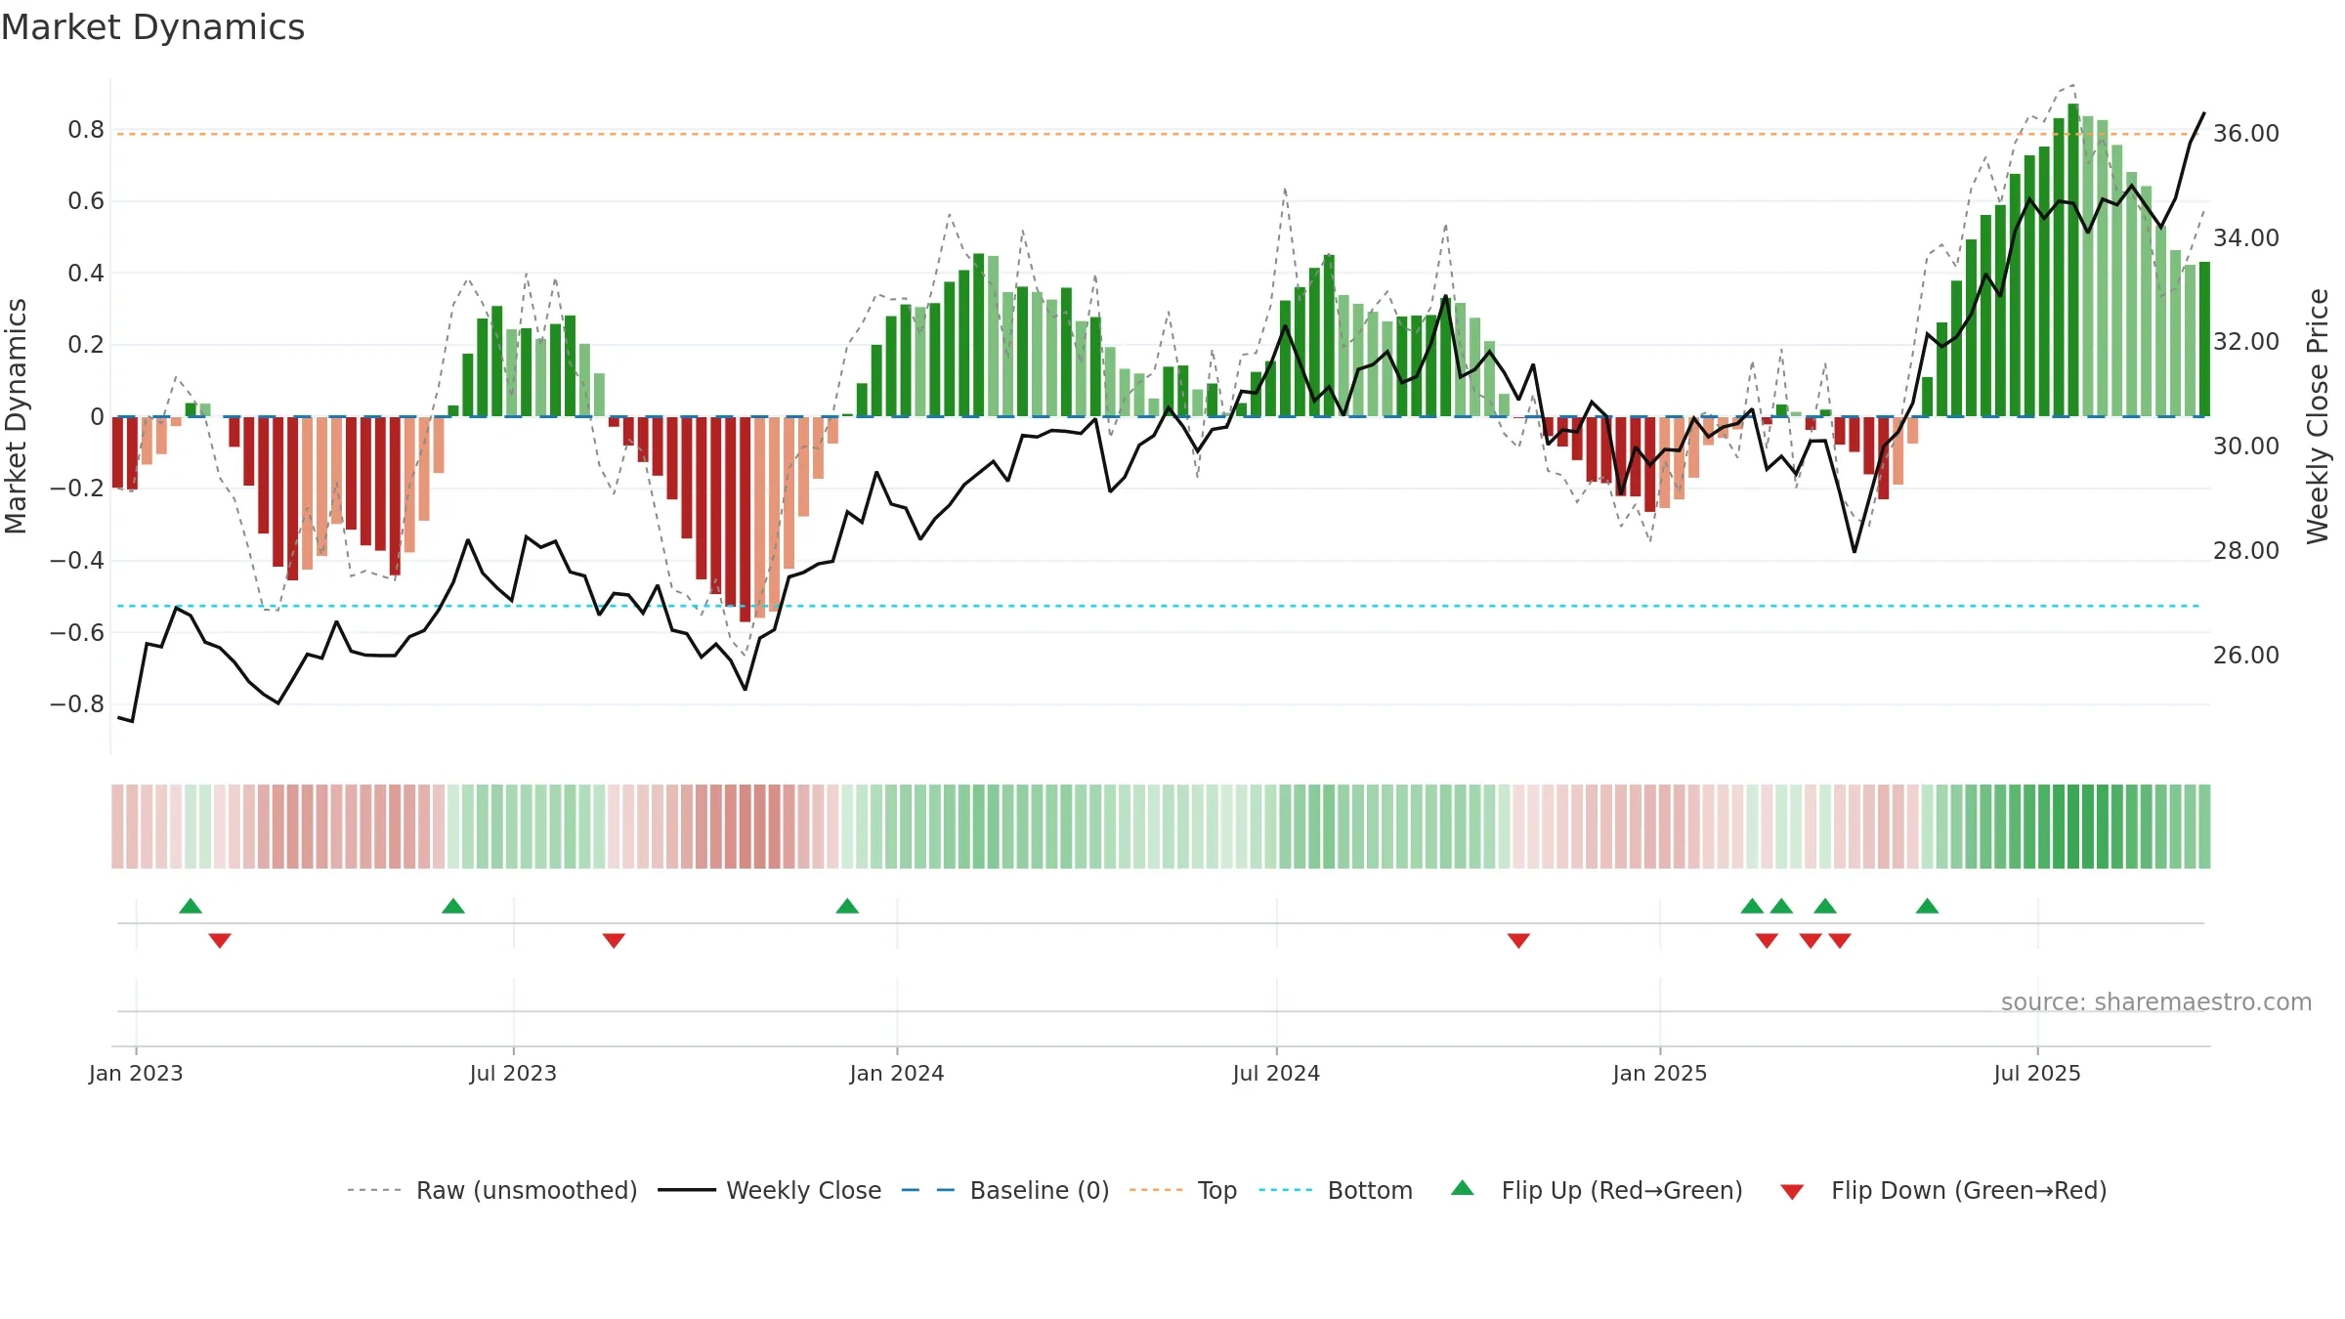This screenshot has width=2345, height=1319.
Task: Click the −0.8 left axis tick label
Action: (77, 704)
